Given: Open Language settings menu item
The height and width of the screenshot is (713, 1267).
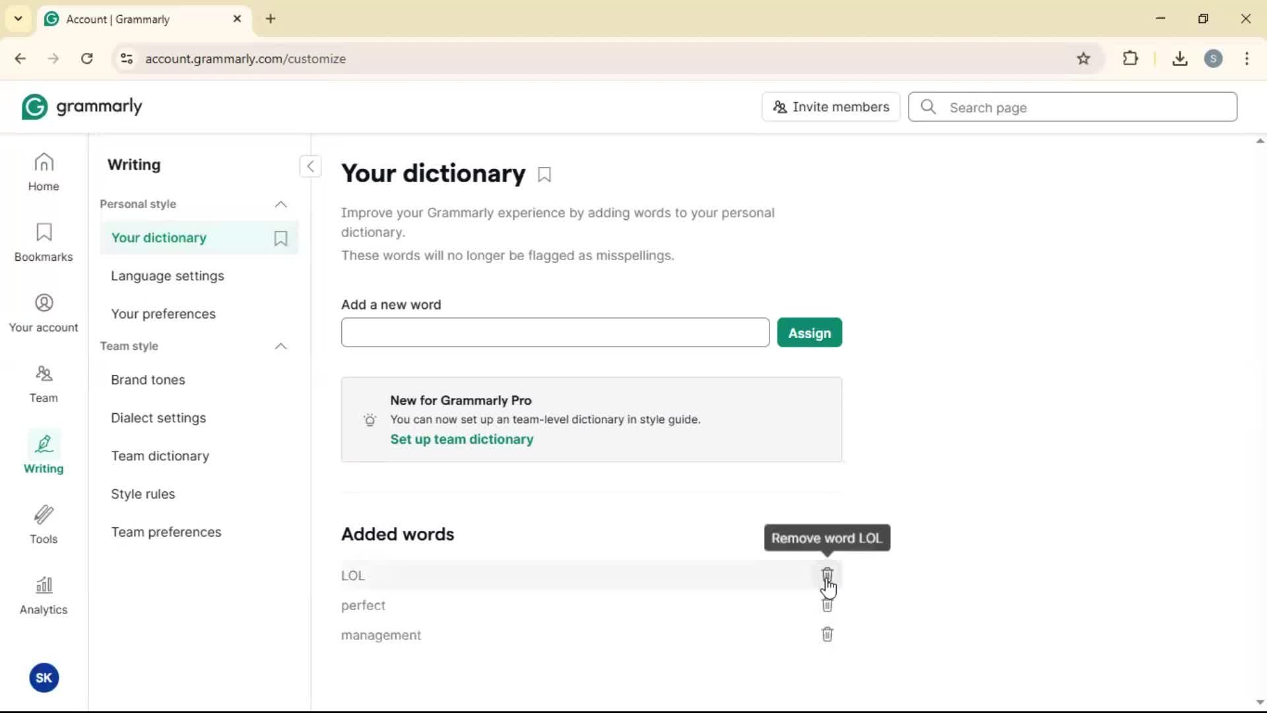Looking at the screenshot, I should pyautogui.click(x=168, y=276).
